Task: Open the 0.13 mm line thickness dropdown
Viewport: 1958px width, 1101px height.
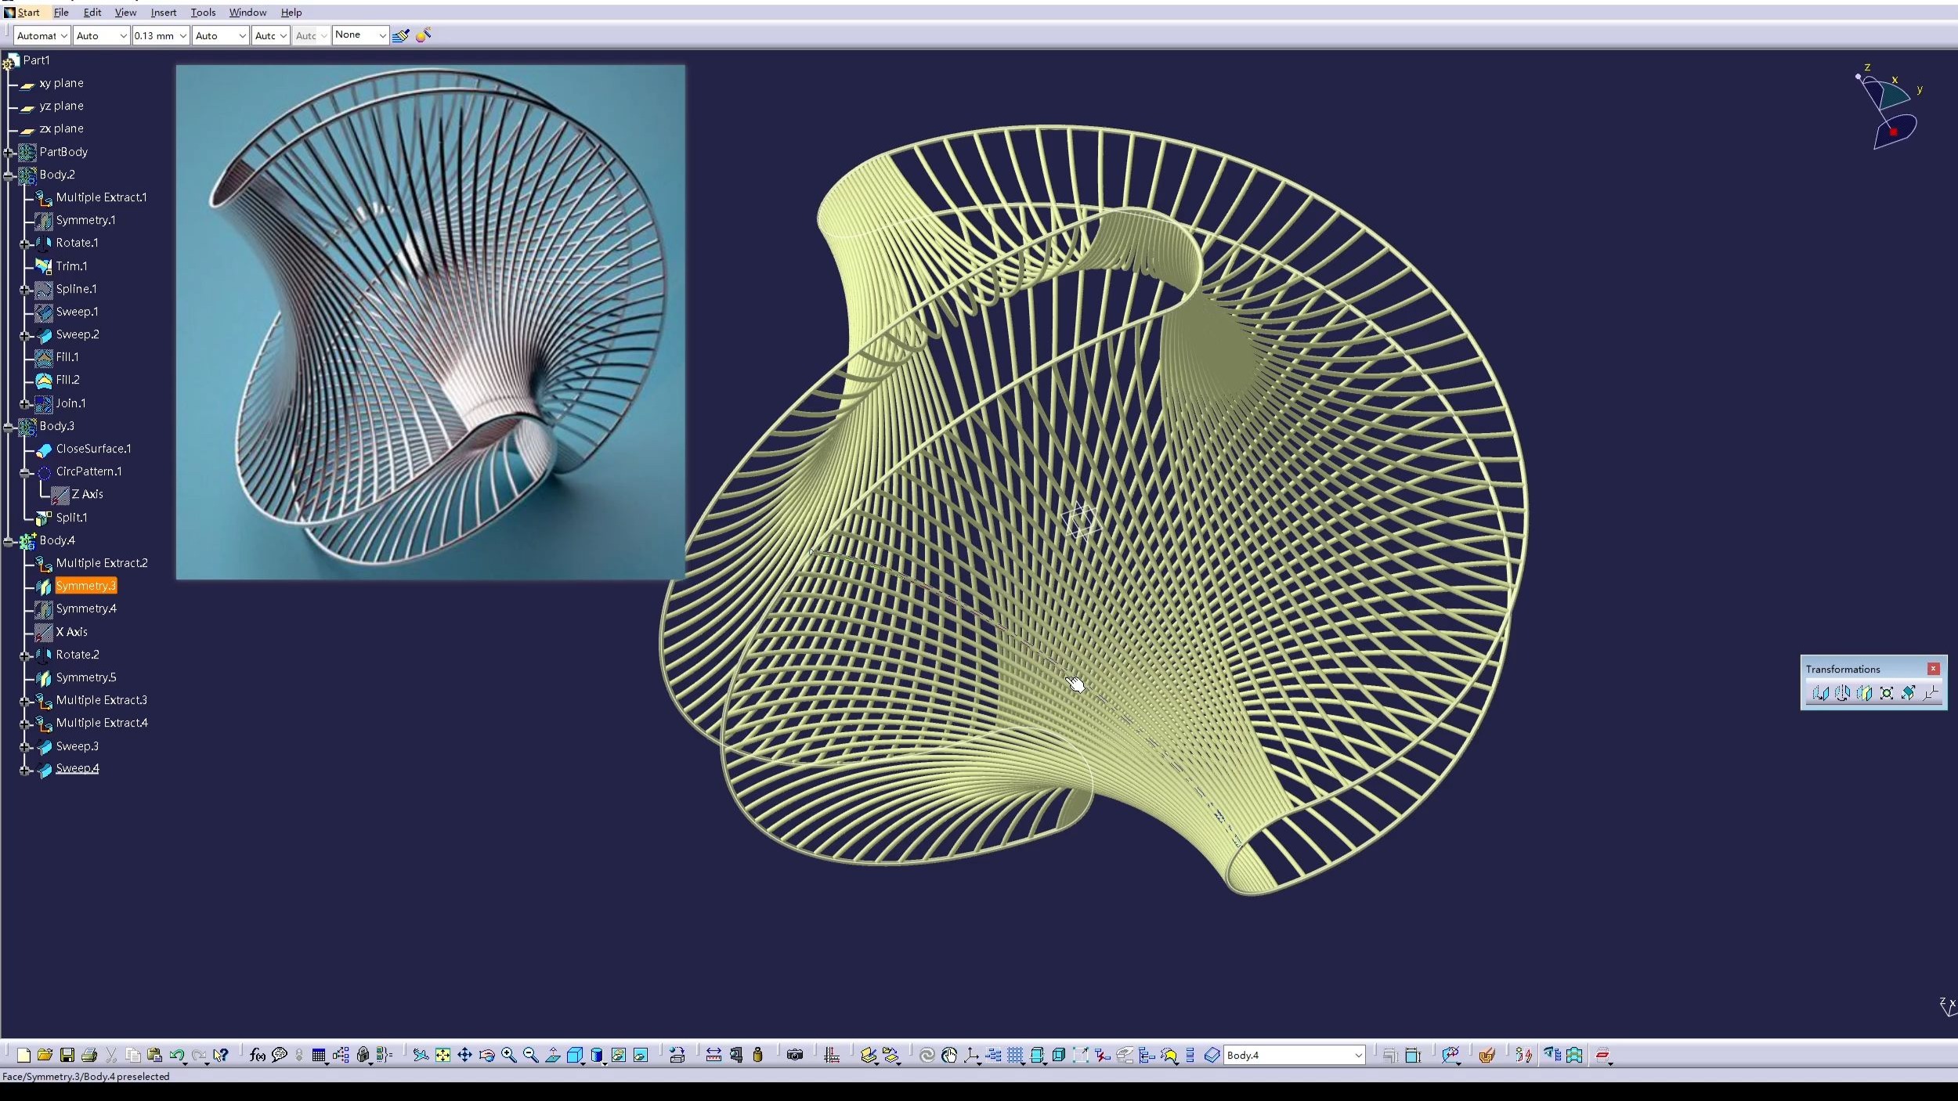Action: (x=161, y=35)
